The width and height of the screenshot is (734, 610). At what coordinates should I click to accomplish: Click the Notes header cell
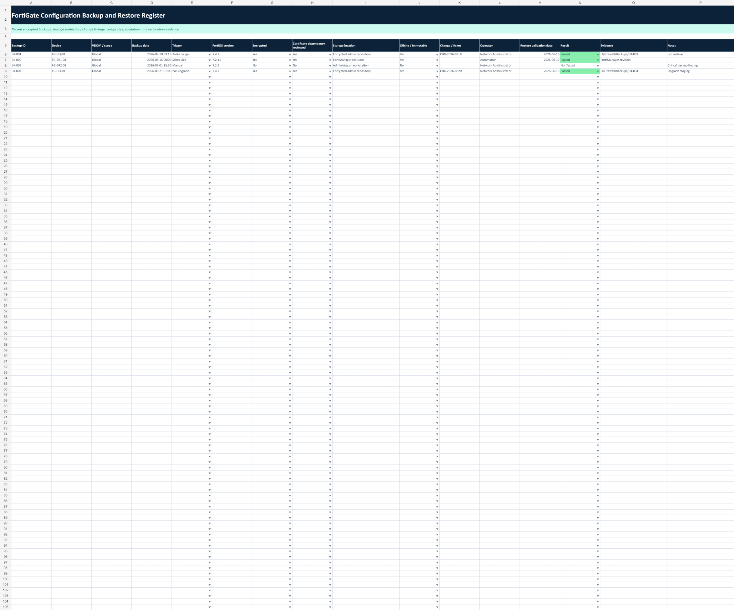pyautogui.click(x=700, y=45)
